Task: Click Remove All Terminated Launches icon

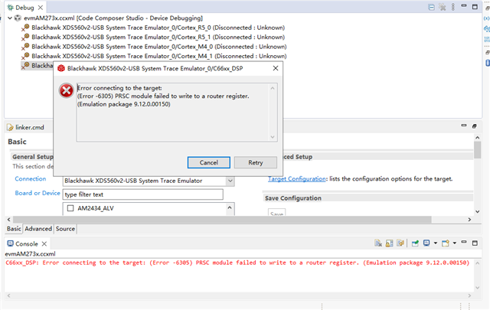Action: click(x=443, y=7)
